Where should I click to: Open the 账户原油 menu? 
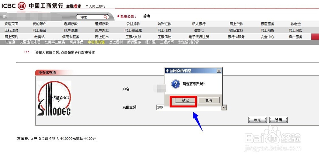click(x=70, y=31)
